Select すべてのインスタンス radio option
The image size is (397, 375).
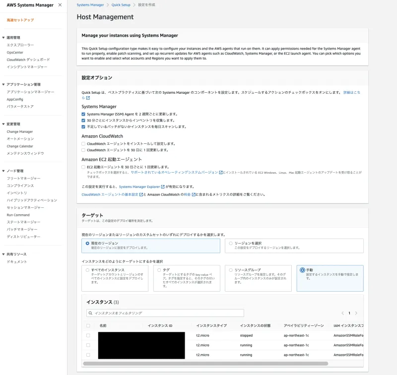coord(87,270)
